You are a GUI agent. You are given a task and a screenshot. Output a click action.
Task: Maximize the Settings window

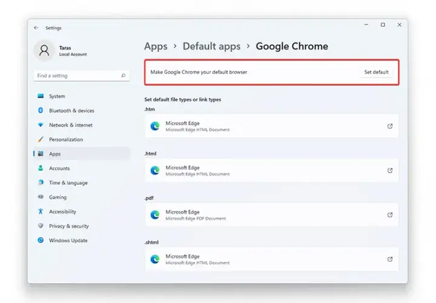point(383,25)
